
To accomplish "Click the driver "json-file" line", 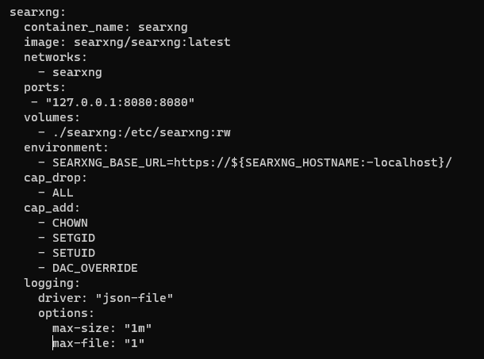I will [106, 298].
